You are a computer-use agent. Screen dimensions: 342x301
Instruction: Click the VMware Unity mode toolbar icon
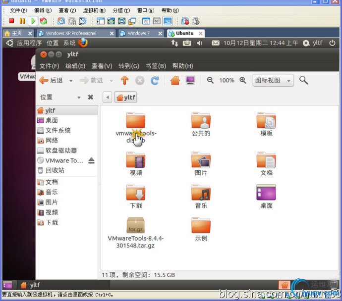132,21
